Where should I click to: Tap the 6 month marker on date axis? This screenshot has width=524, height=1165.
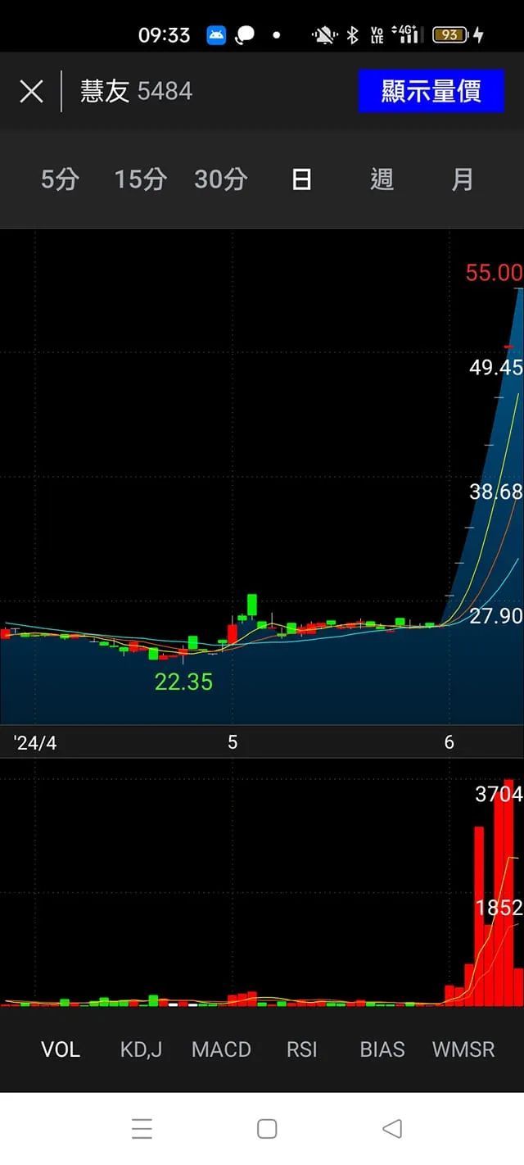(449, 742)
